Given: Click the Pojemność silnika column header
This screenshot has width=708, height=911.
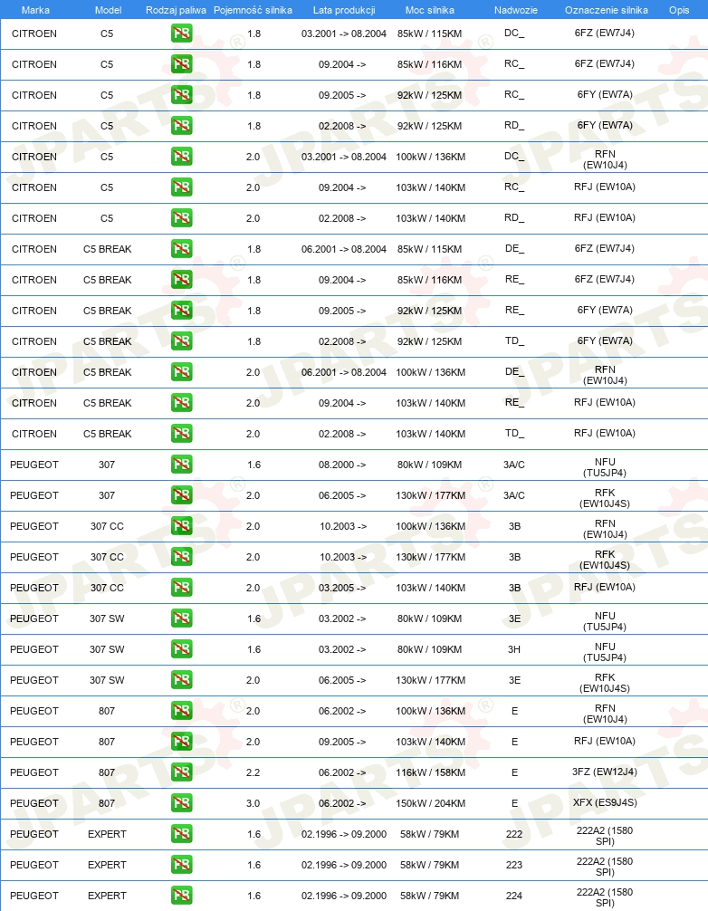Looking at the screenshot, I should tap(253, 10).
